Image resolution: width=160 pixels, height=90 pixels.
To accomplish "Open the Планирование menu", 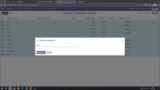I will pyautogui.click(x=29, y=9).
